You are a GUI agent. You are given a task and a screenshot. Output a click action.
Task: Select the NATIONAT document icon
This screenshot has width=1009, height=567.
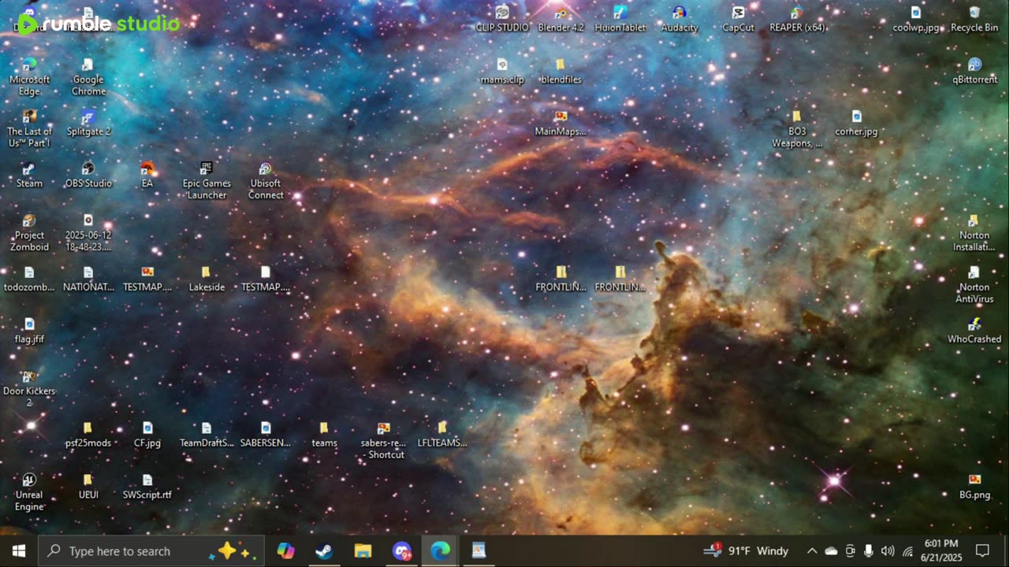point(88,279)
